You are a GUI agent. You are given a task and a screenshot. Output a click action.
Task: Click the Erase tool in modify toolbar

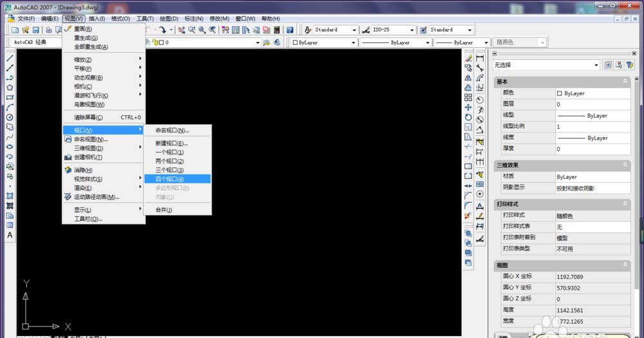click(x=468, y=58)
